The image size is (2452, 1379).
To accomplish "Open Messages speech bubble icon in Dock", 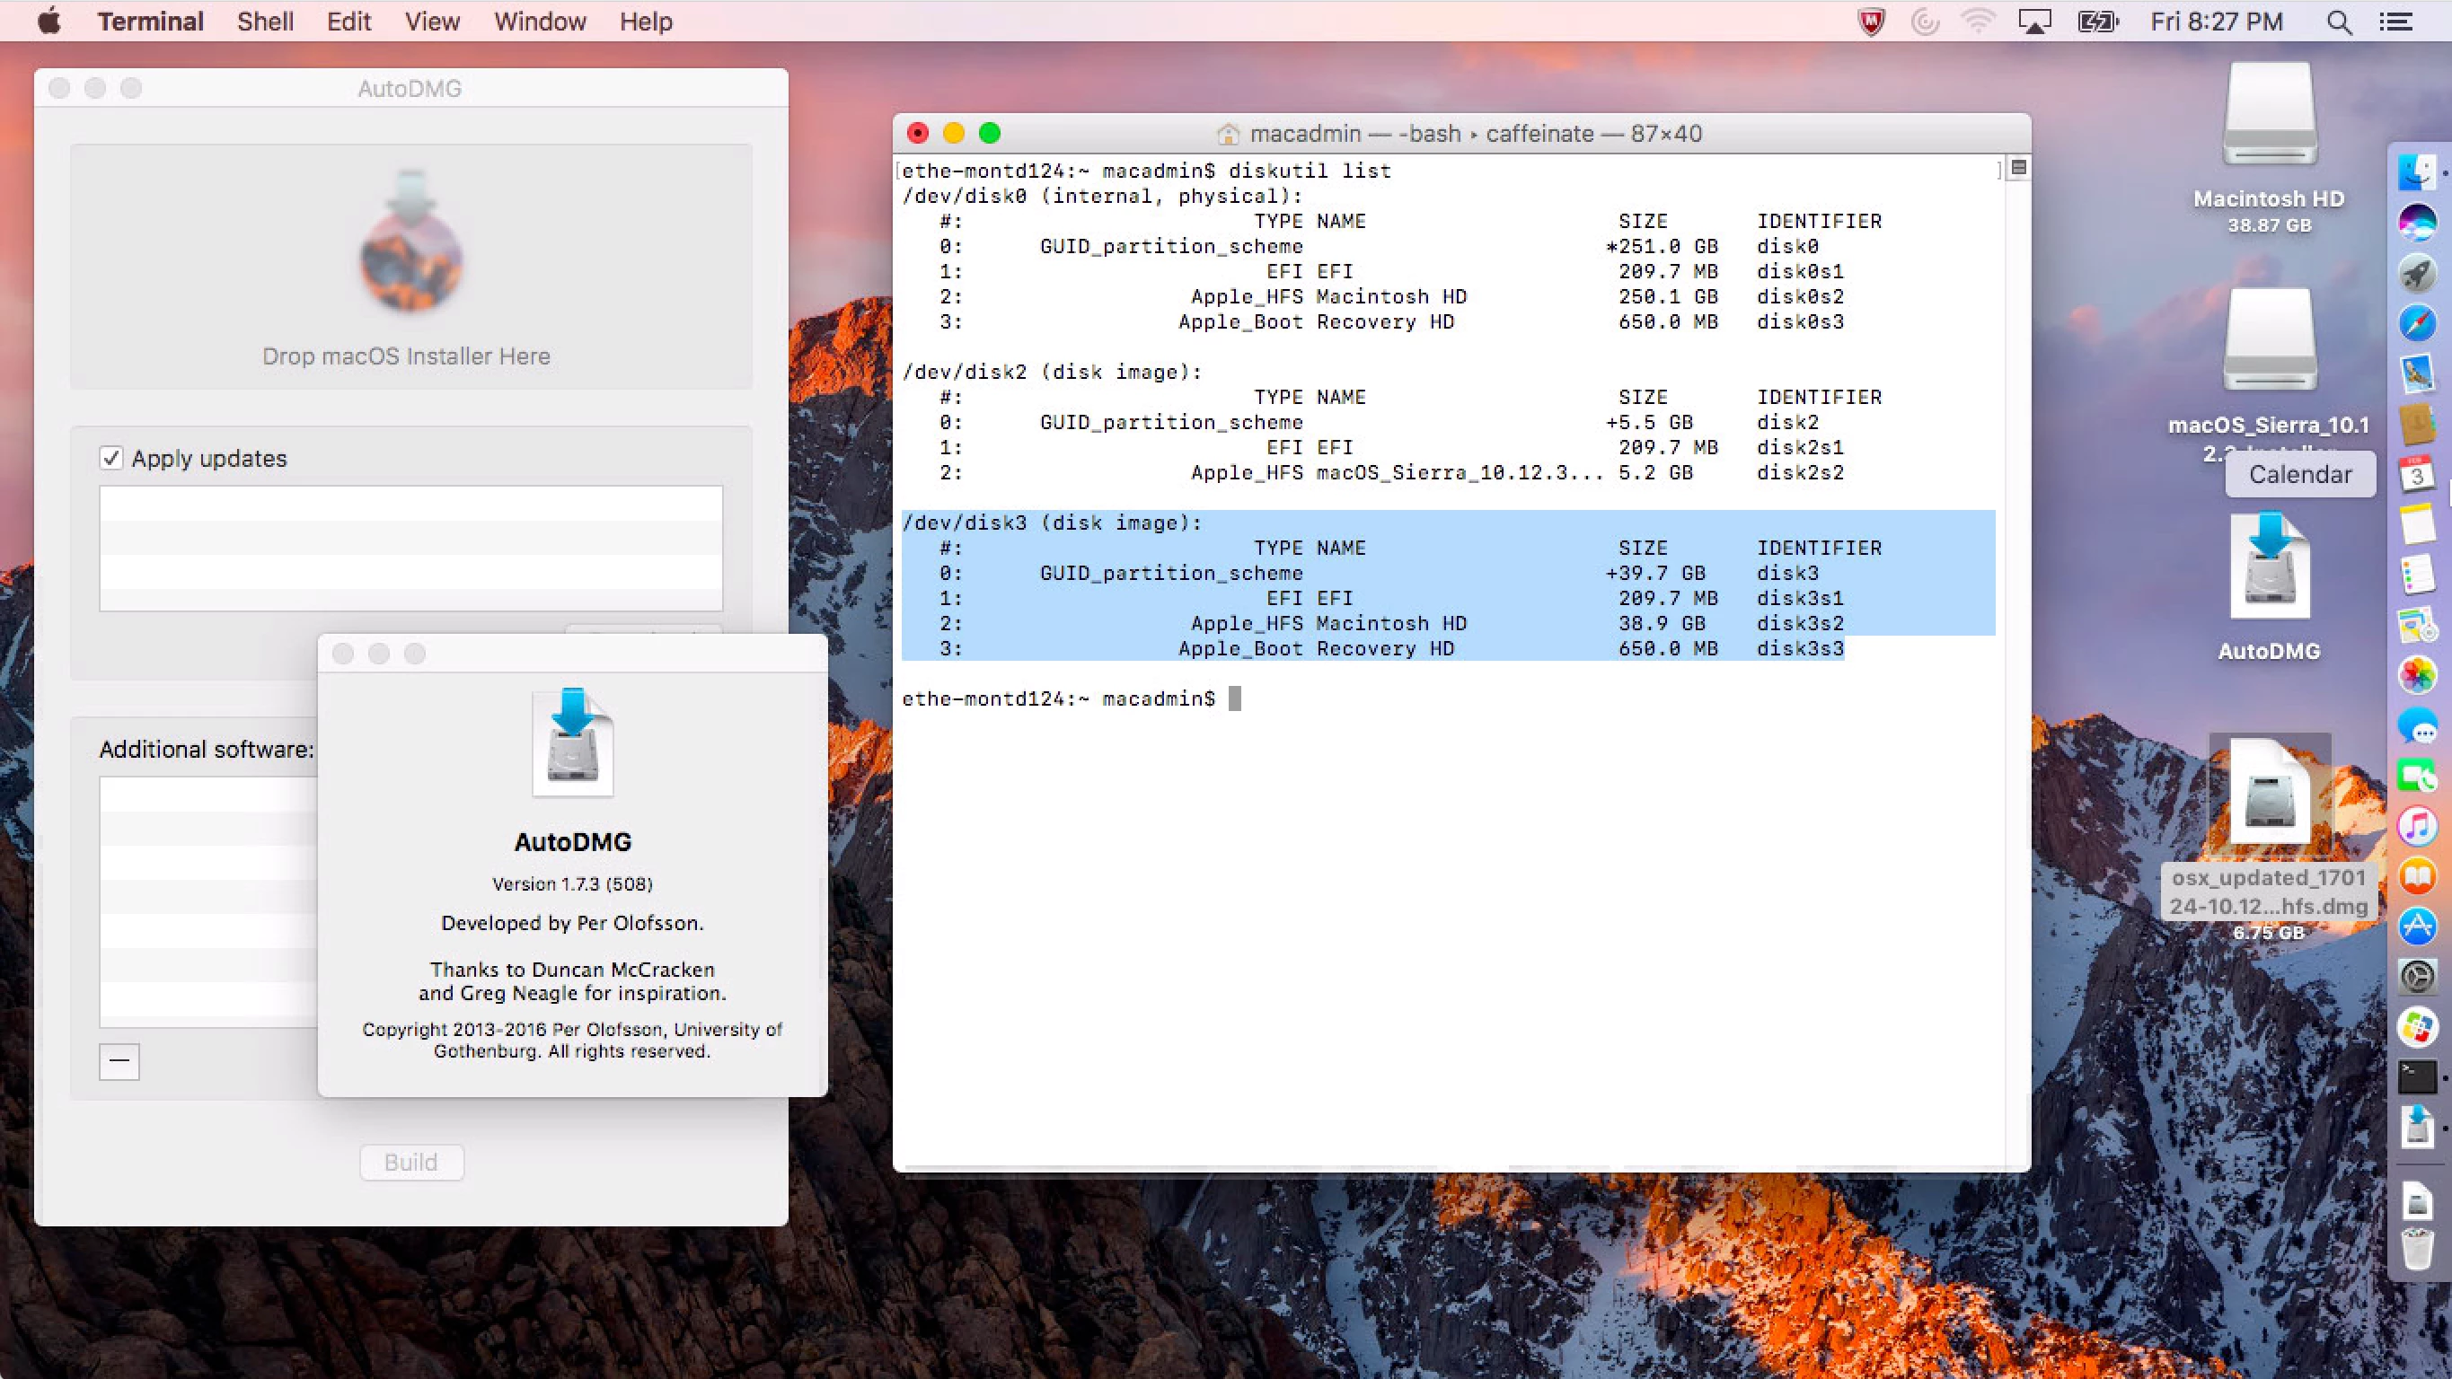I will click(2417, 725).
